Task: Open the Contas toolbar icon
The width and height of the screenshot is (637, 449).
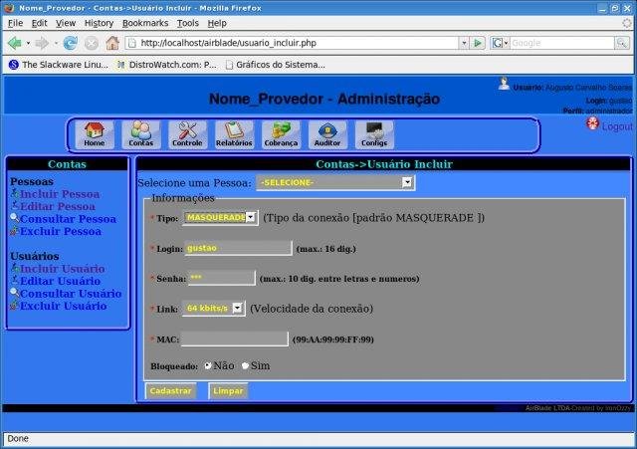Action: pyautogui.click(x=141, y=134)
